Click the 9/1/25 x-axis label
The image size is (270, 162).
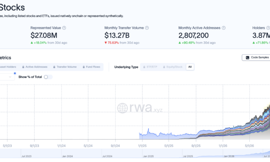[196, 146]
